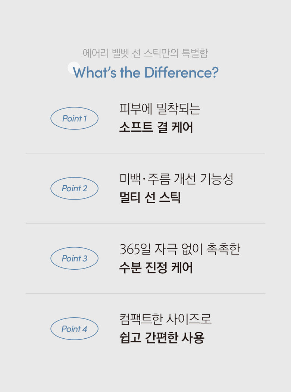This screenshot has height=392, width=291.
Task: Click the bold "멀티 선 스틱" title
Action: point(150,197)
